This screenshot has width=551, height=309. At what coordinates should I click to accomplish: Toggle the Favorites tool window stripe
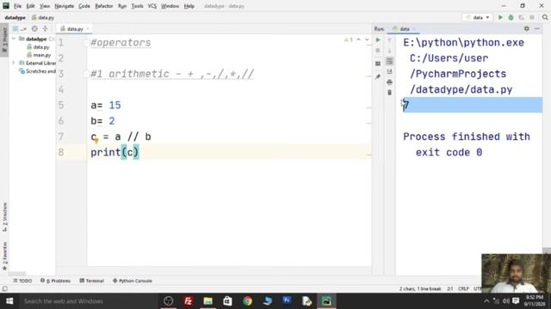(x=4, y=256)
